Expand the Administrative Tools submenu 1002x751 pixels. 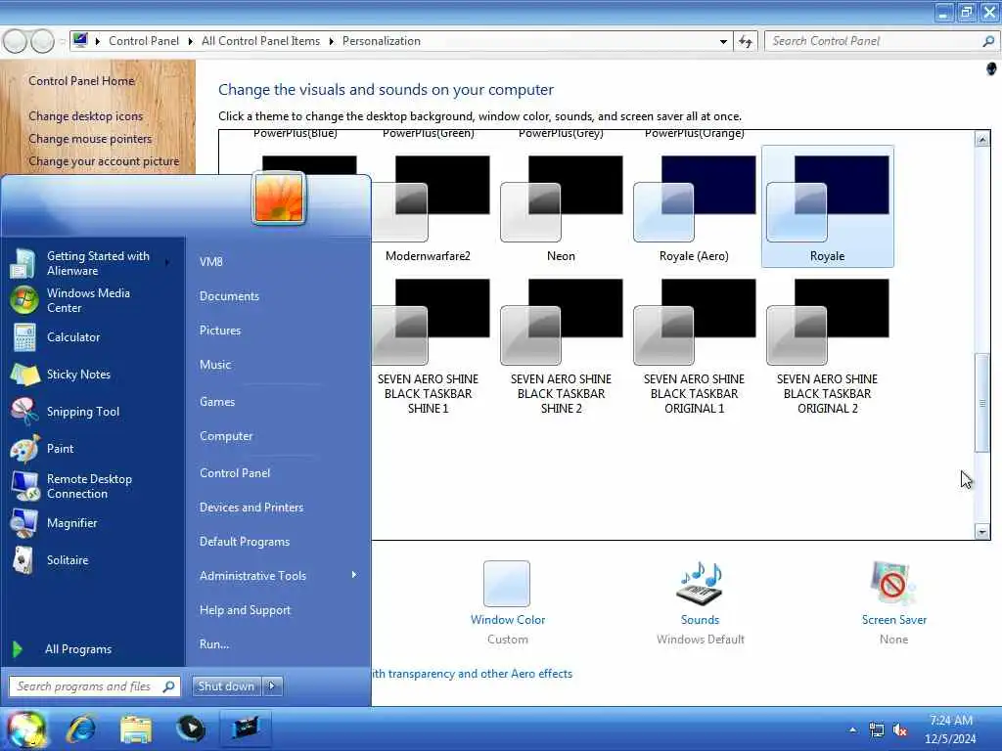coord(354,575)
